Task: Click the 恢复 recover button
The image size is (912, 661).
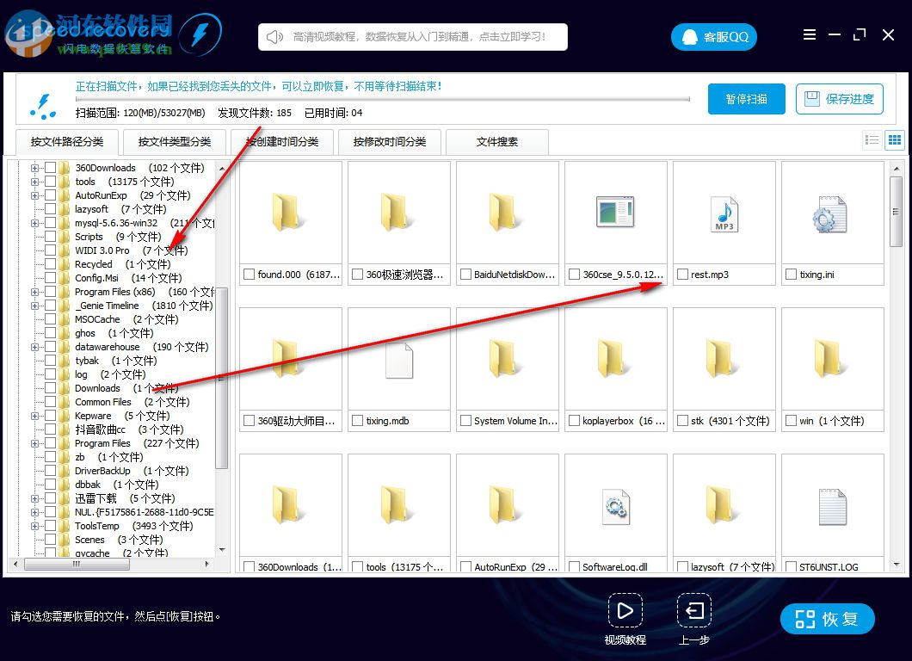Action: 827,619
